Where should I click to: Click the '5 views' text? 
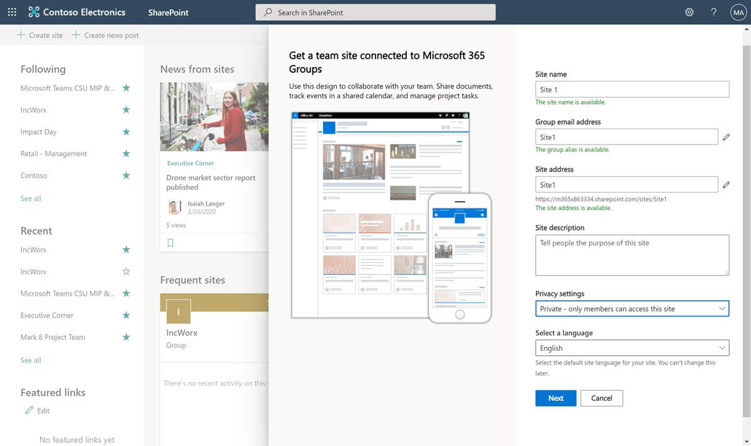[176, 225]
